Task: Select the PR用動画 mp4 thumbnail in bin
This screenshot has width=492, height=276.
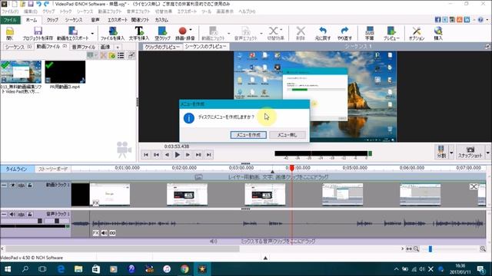Action: pos(65,72)
